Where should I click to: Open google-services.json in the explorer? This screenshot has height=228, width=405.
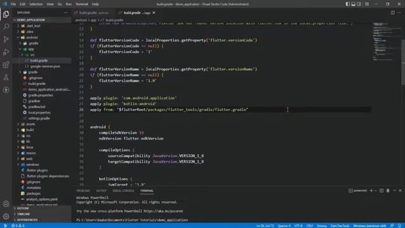click(45, 66)
